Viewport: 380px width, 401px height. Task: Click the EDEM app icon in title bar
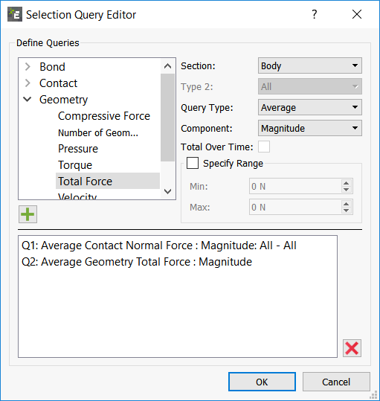point(15,15)
